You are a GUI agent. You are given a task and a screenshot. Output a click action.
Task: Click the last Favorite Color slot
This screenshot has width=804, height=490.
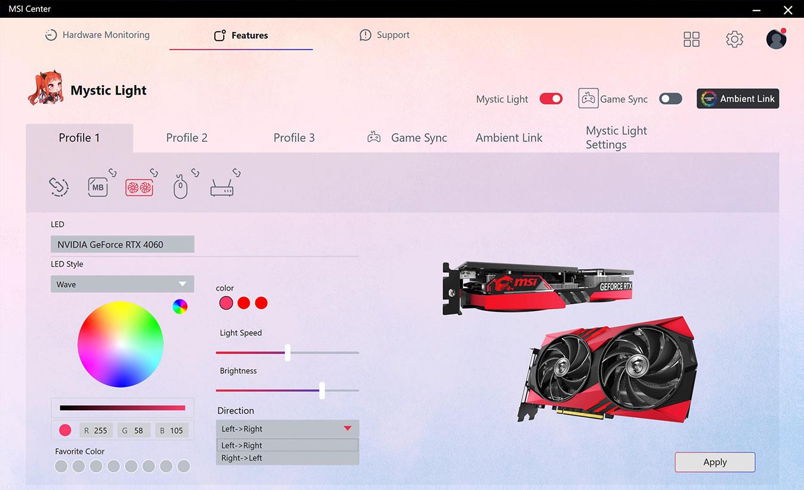(x=184, y=466)
